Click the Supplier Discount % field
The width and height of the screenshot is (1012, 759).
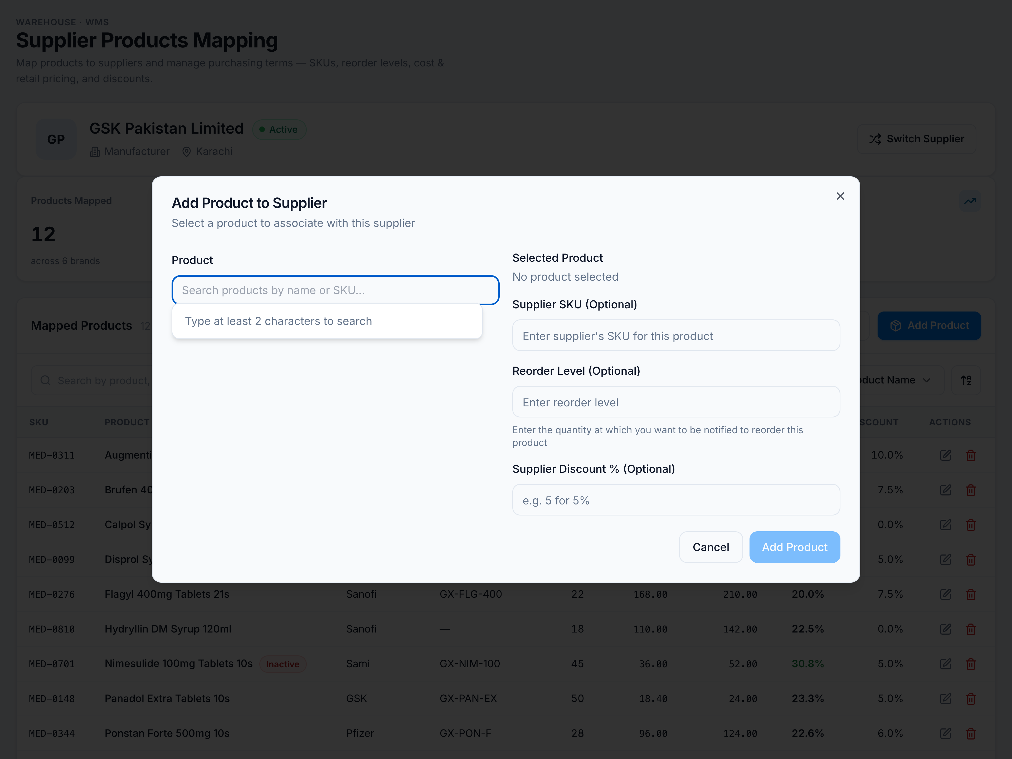click(676, 500)
